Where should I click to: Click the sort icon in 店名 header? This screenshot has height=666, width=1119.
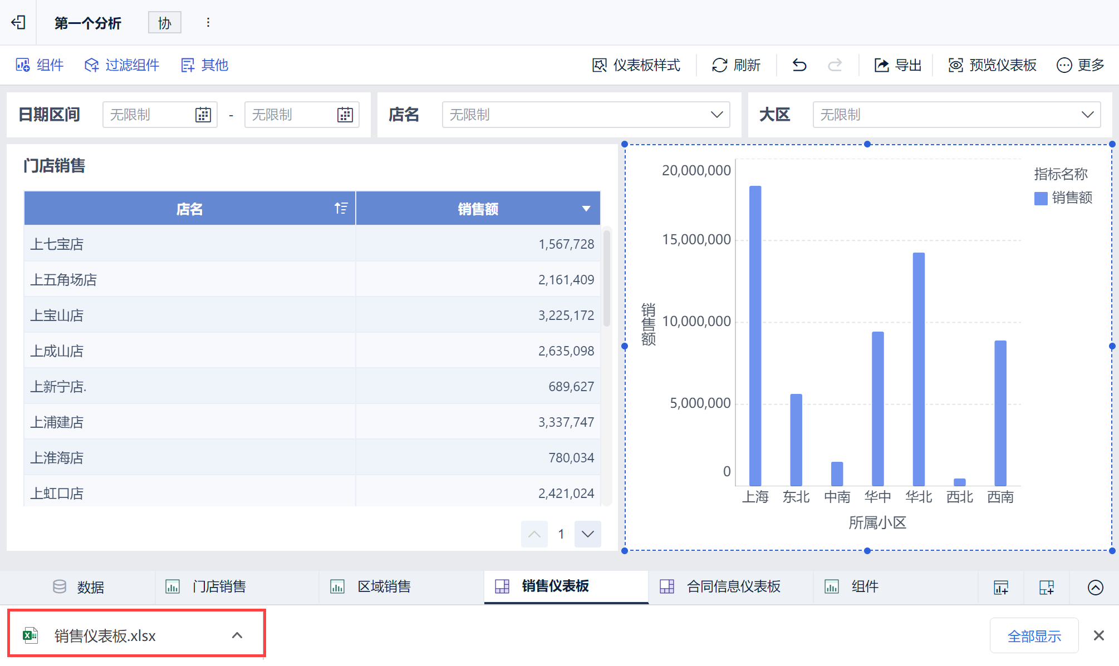point(341,209)
